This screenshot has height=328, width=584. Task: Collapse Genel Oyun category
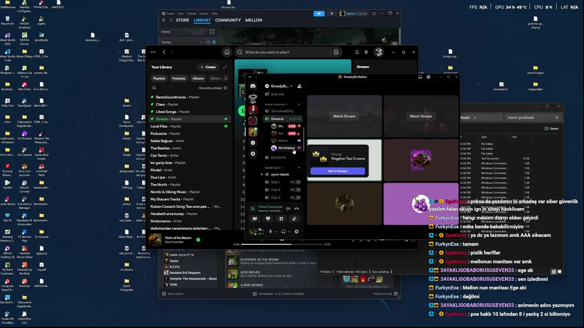(x=274, y=168)
